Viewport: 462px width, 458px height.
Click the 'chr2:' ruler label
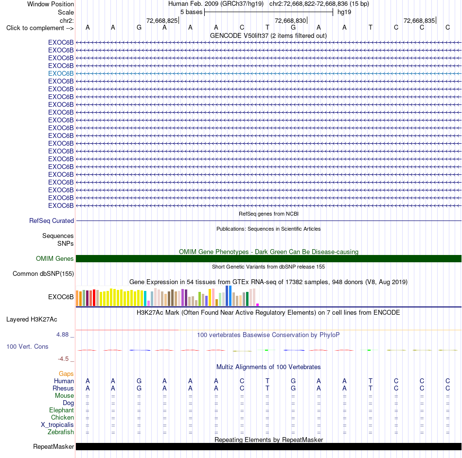[67, 20]
